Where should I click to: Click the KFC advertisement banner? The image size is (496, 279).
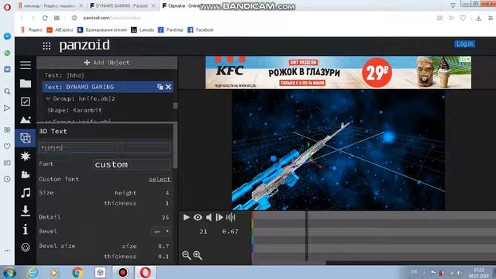pos(338,72)
